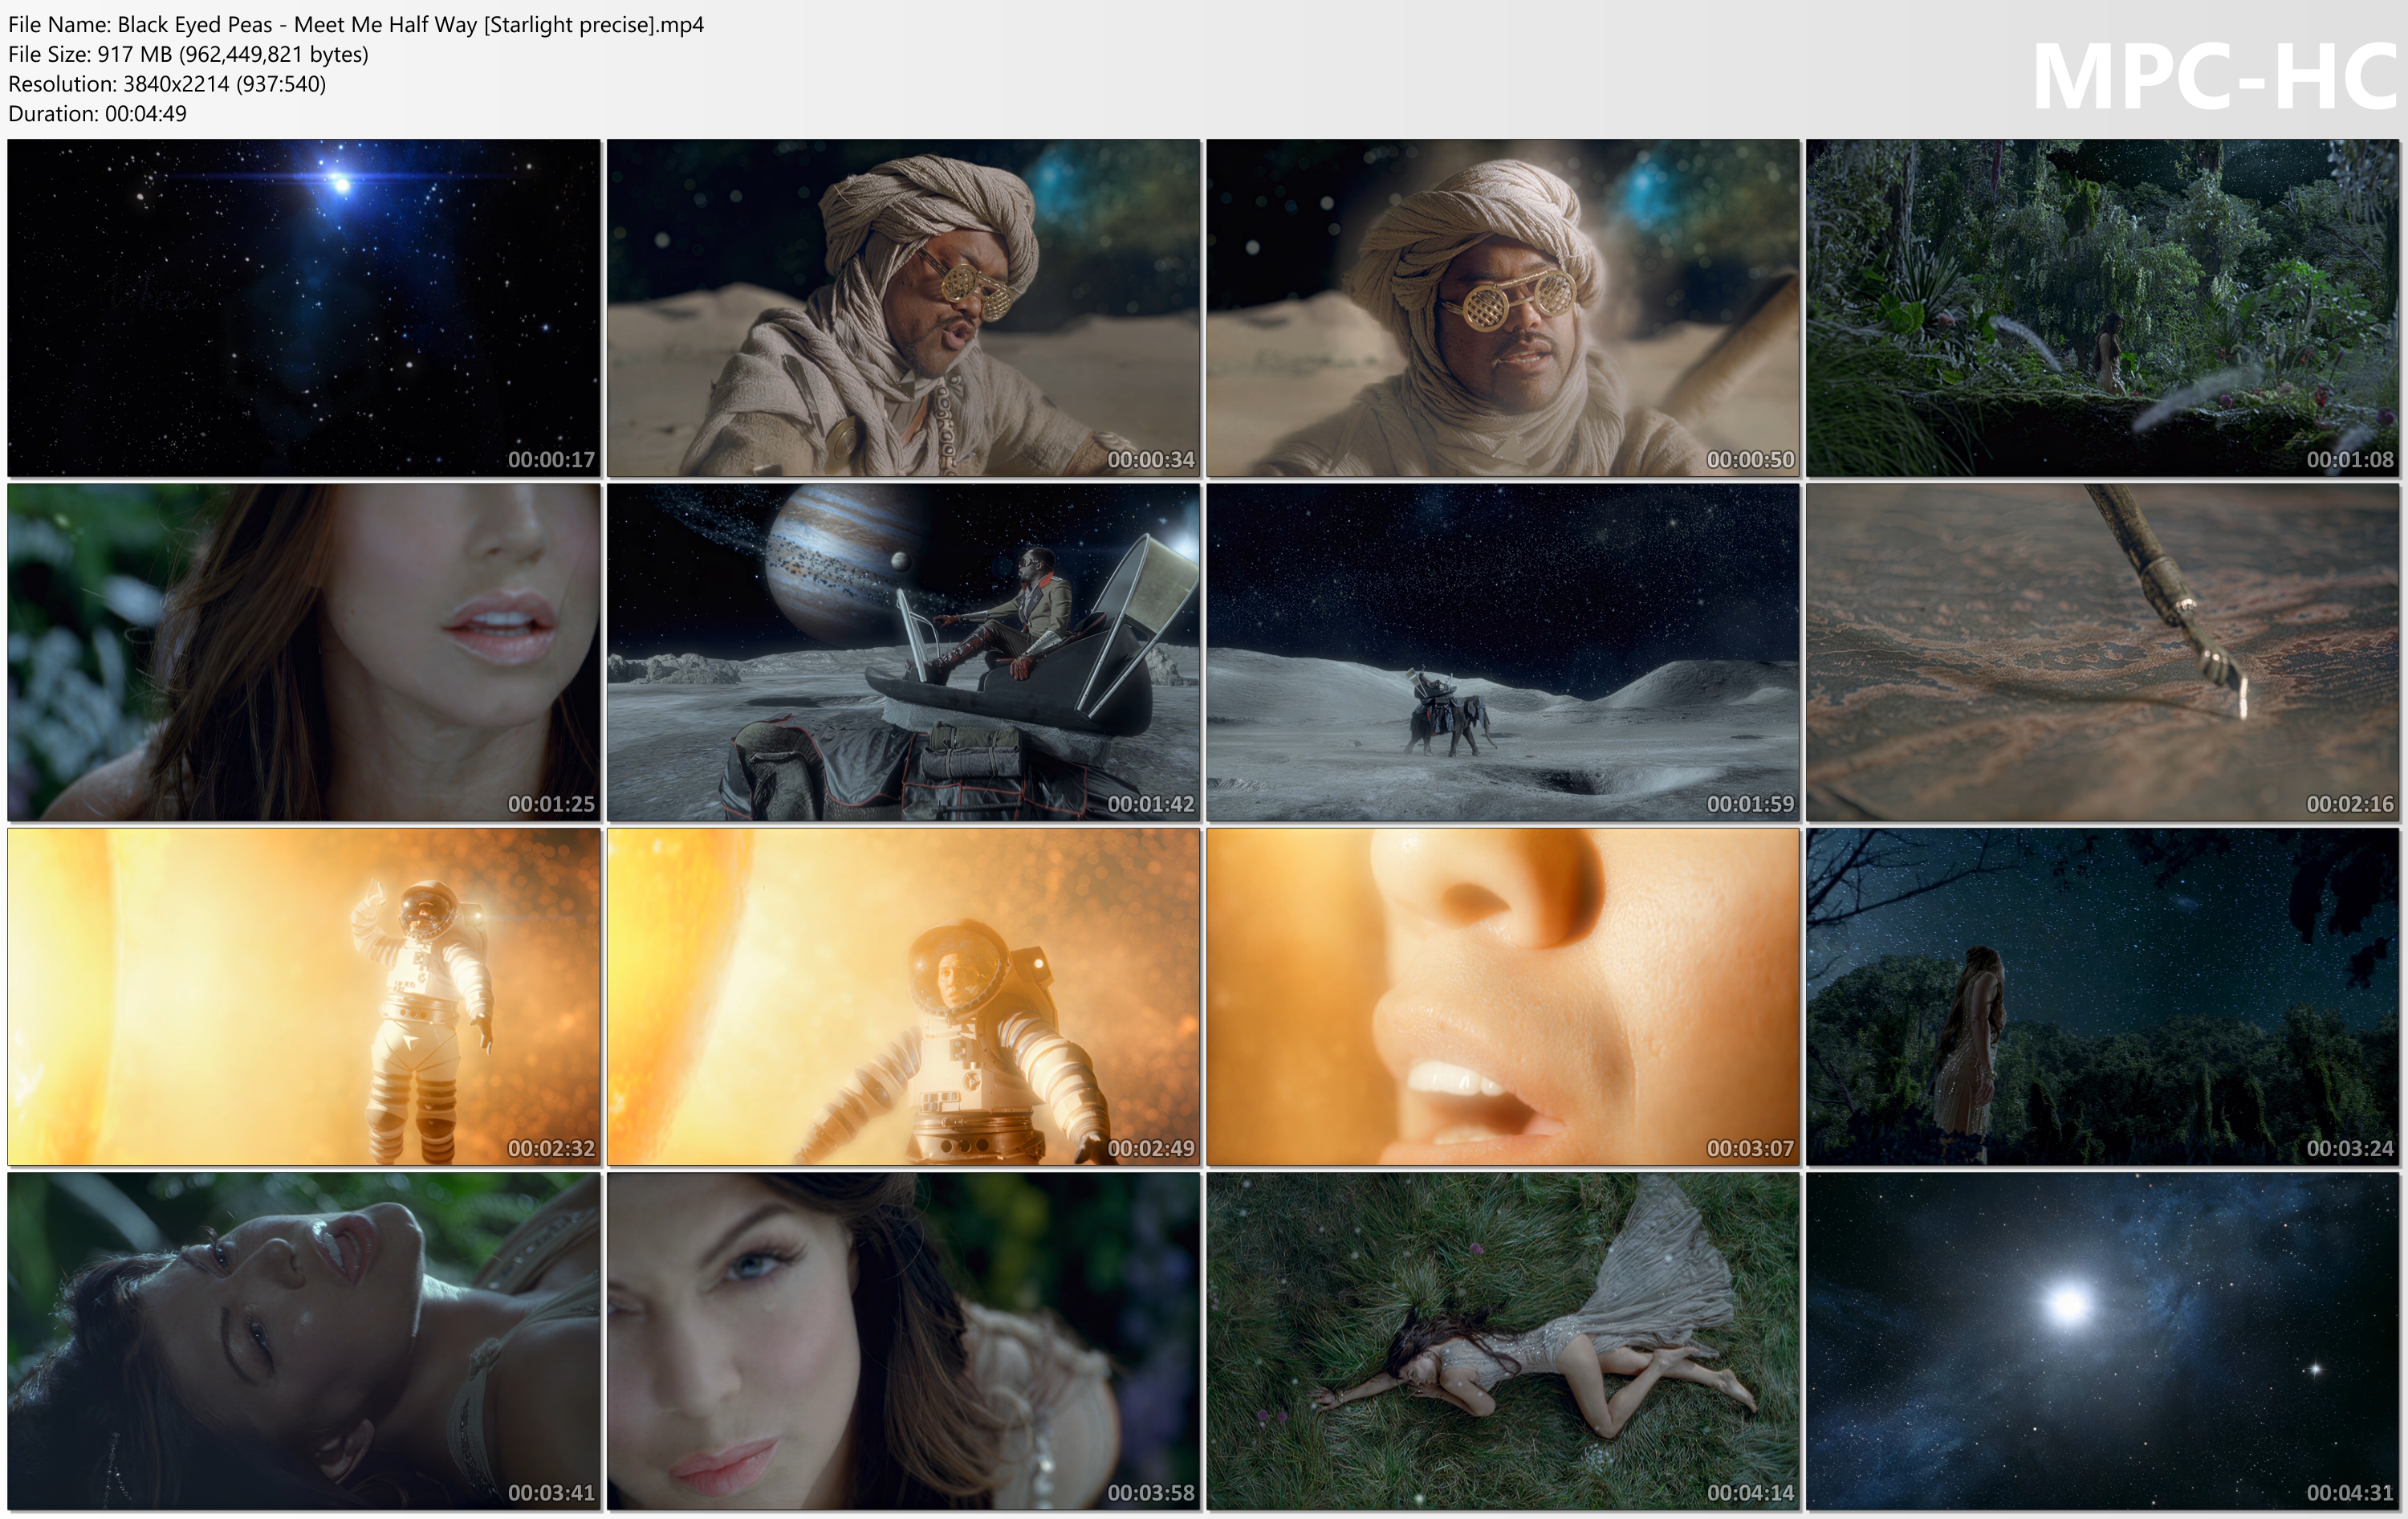Click the Jupiter sled thumbnail at 00:01:42
Viewport: 2408px width, 1519px height.
(904, 652)
